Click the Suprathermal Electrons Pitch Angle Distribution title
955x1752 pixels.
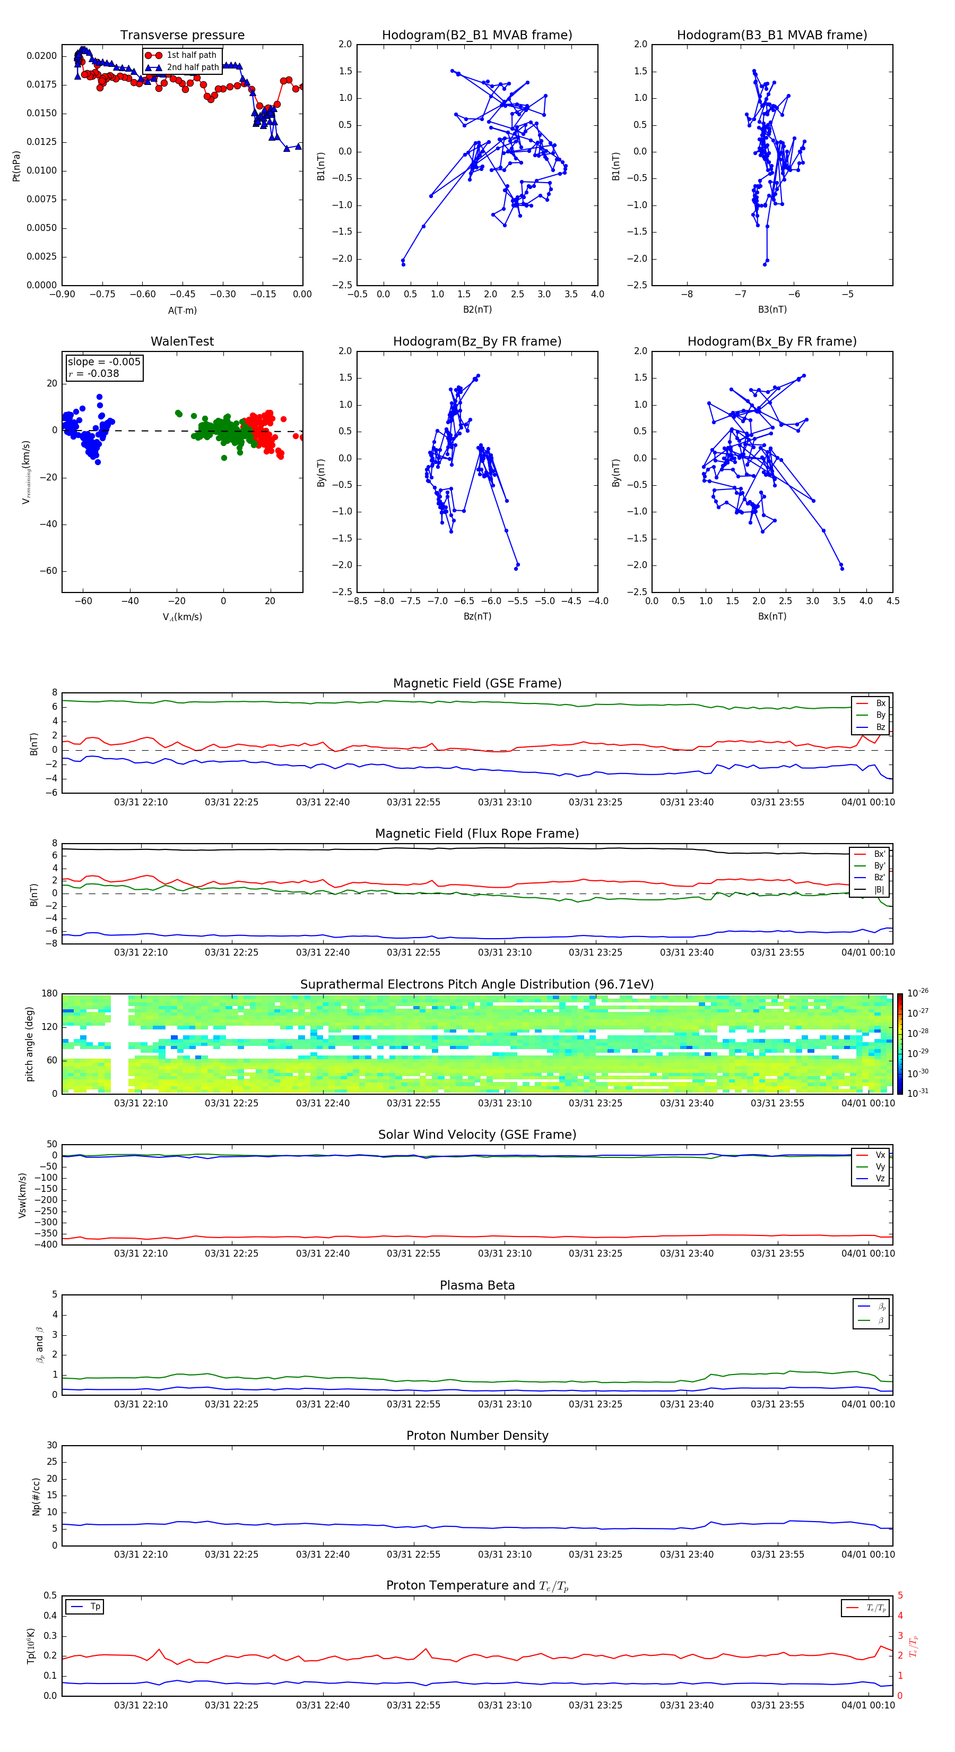point(477,984)
